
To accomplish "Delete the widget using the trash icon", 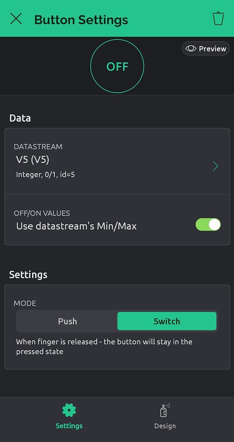I will click(x=218, y=19).
